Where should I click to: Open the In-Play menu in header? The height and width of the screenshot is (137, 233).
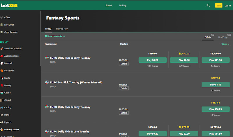(x=123, y=6)
